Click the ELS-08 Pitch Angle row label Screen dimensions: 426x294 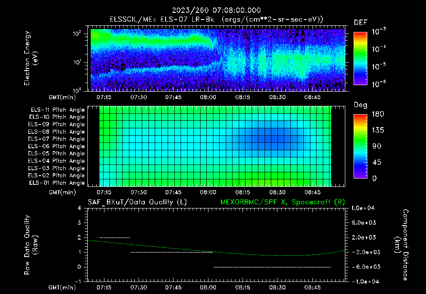pos(57,132)
